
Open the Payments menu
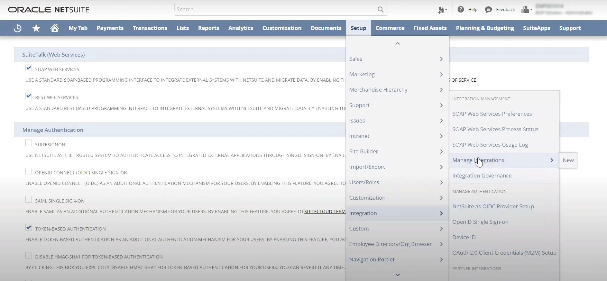110,28
